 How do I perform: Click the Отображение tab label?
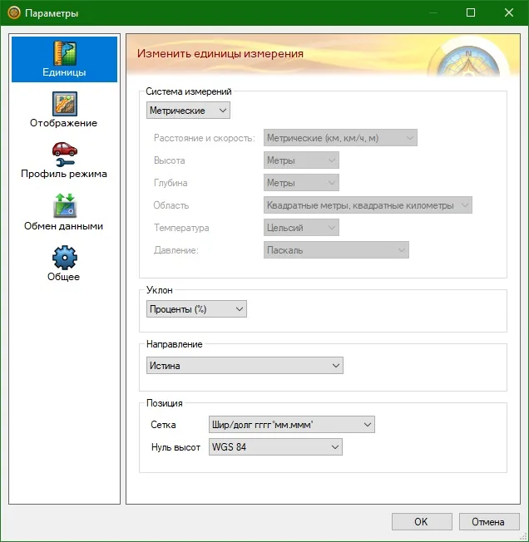tap(63, 123)
